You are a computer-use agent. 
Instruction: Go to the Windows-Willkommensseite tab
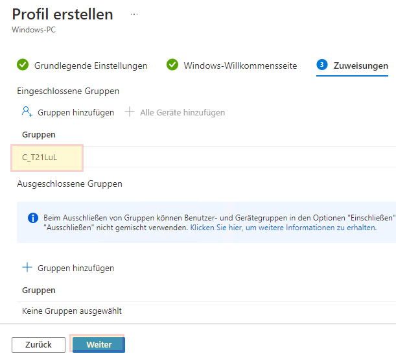coord(231,65)
